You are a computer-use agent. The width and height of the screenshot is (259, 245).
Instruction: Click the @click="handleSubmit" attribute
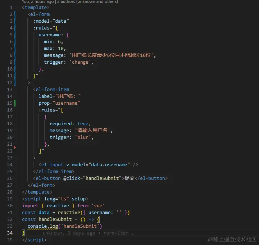[92, 178]
